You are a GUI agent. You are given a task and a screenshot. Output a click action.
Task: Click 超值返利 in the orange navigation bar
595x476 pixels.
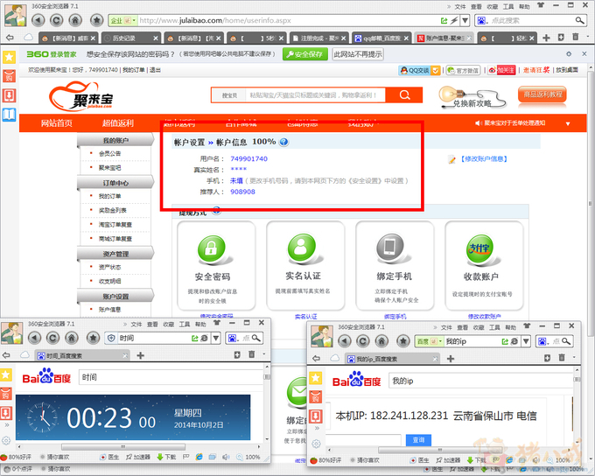click(118, 123)
